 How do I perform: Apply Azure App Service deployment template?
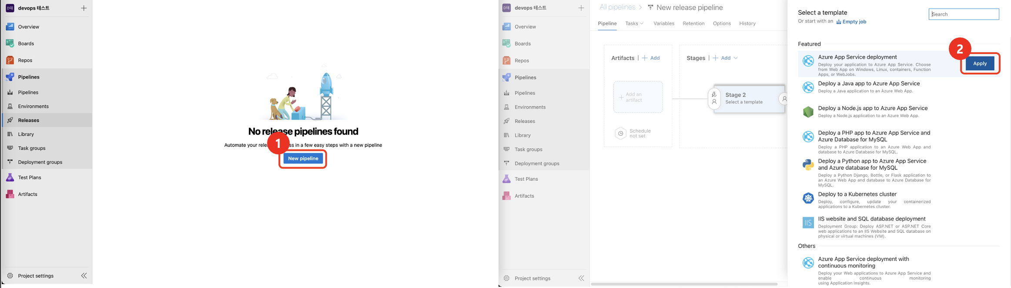pyautogui.click(x=980, y=64)
